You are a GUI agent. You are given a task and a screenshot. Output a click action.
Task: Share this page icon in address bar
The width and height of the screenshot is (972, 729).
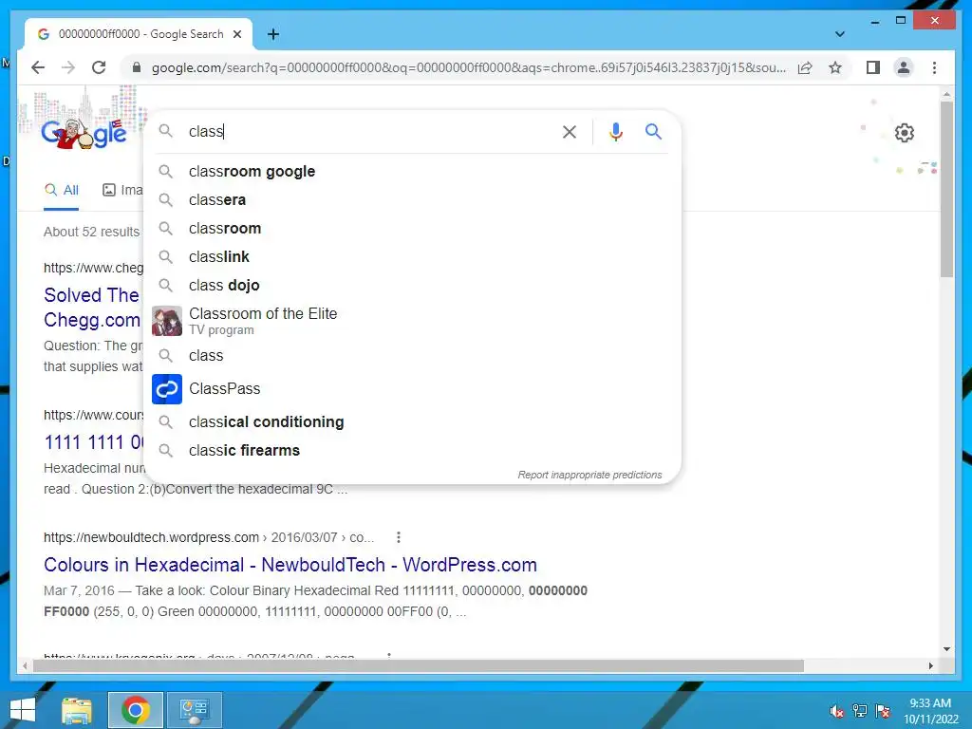pos(805,67)
